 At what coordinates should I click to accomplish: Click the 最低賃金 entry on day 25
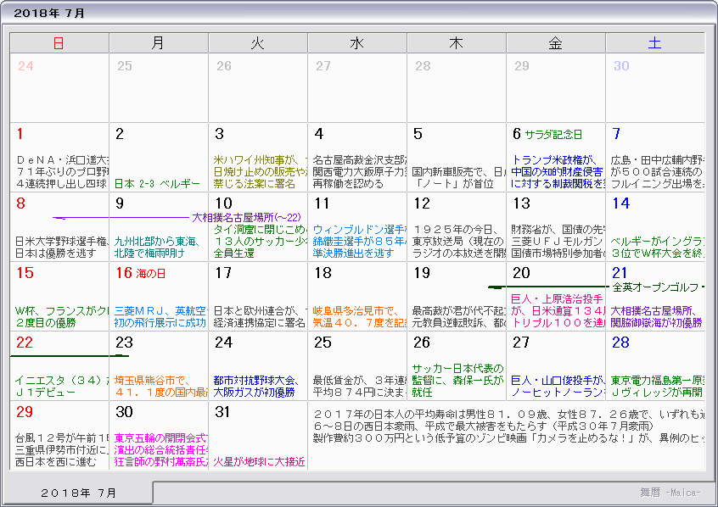360,387
